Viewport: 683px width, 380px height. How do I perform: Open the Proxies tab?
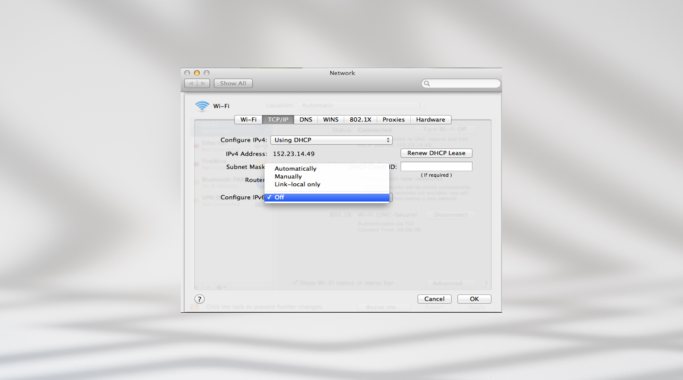(394, 119)
